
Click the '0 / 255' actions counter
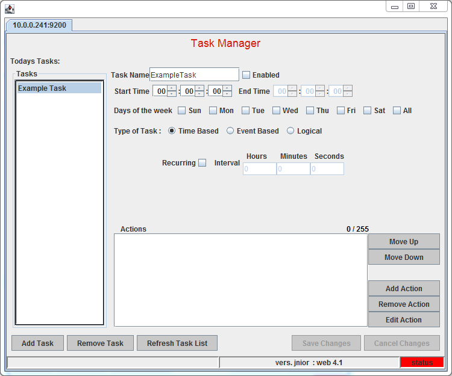click(357, 229)
